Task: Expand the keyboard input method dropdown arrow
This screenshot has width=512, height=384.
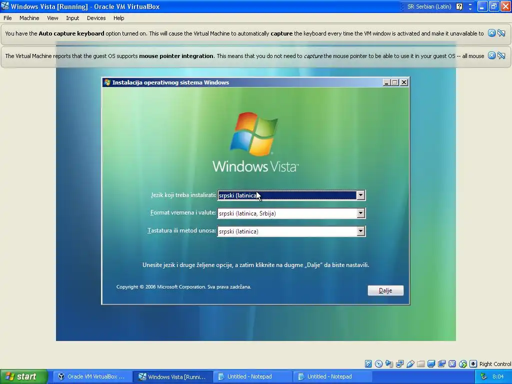Action: point(360,231)
